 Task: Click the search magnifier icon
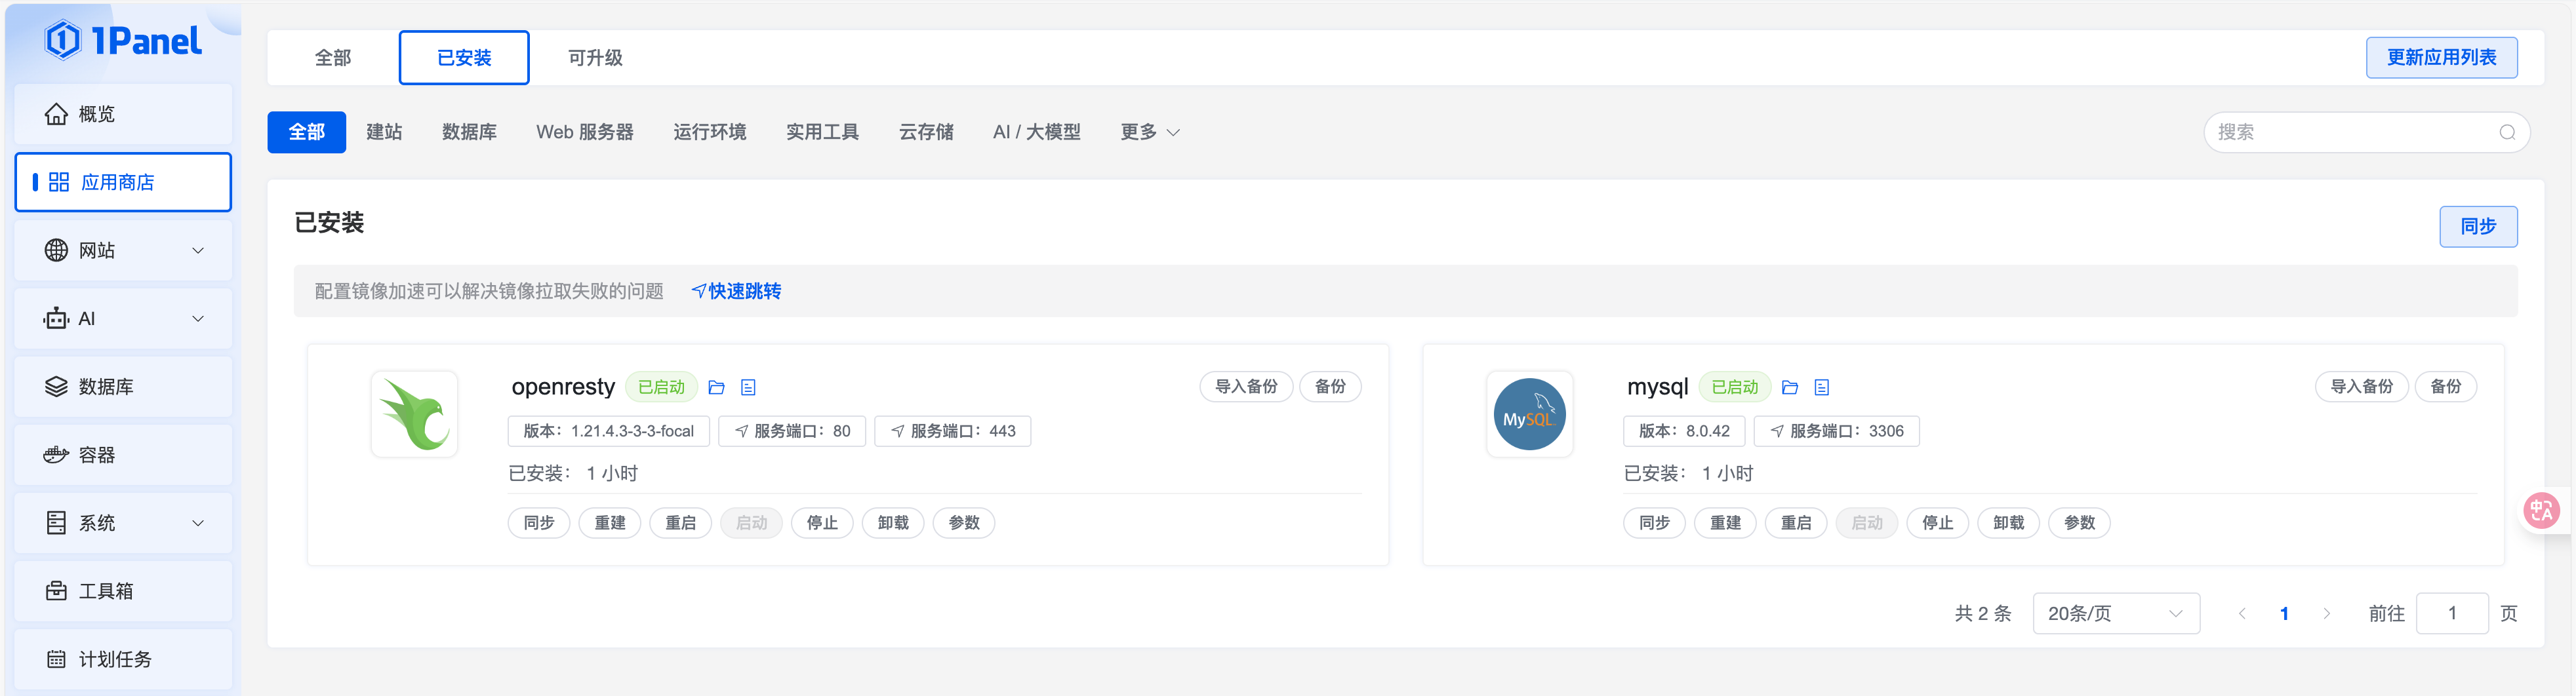pyautogui.click(x=2507, y=132)
